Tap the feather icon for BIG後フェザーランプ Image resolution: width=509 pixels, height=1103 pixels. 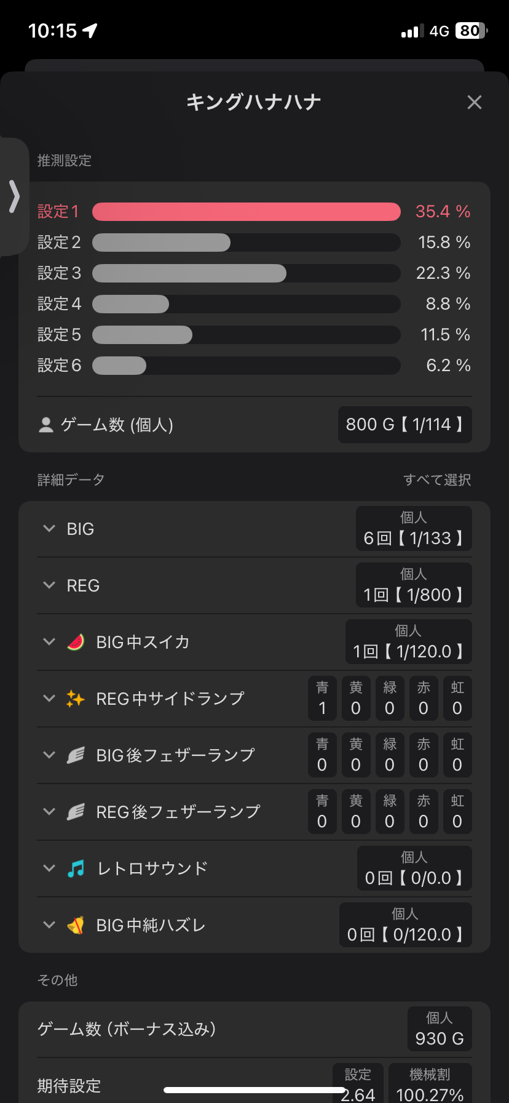pyautogui.click(x=76, y=755)
